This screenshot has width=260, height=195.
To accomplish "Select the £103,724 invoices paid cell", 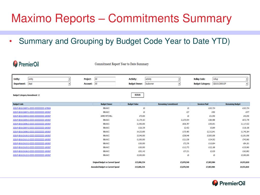I will 212,108.
